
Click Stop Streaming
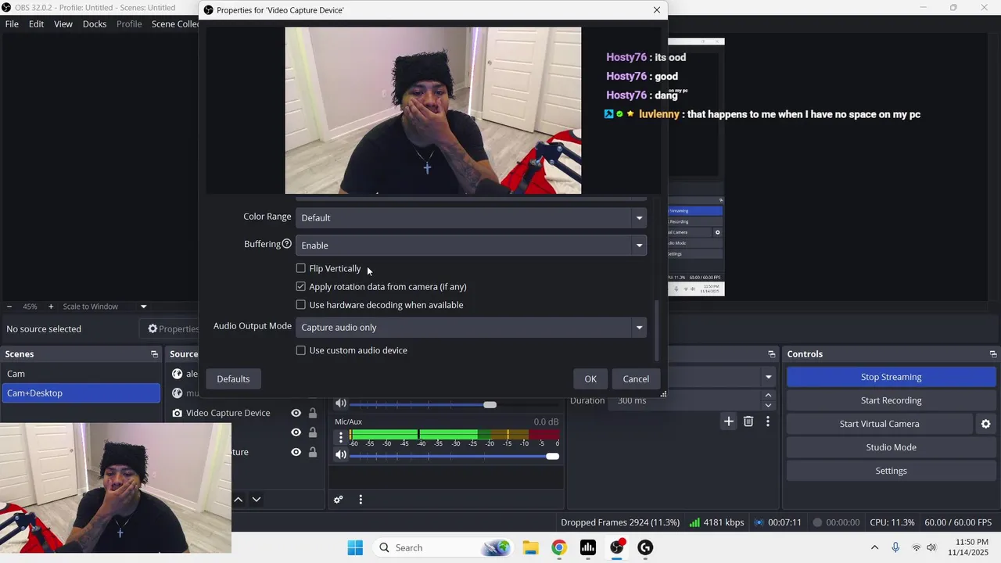coord(891,377)
